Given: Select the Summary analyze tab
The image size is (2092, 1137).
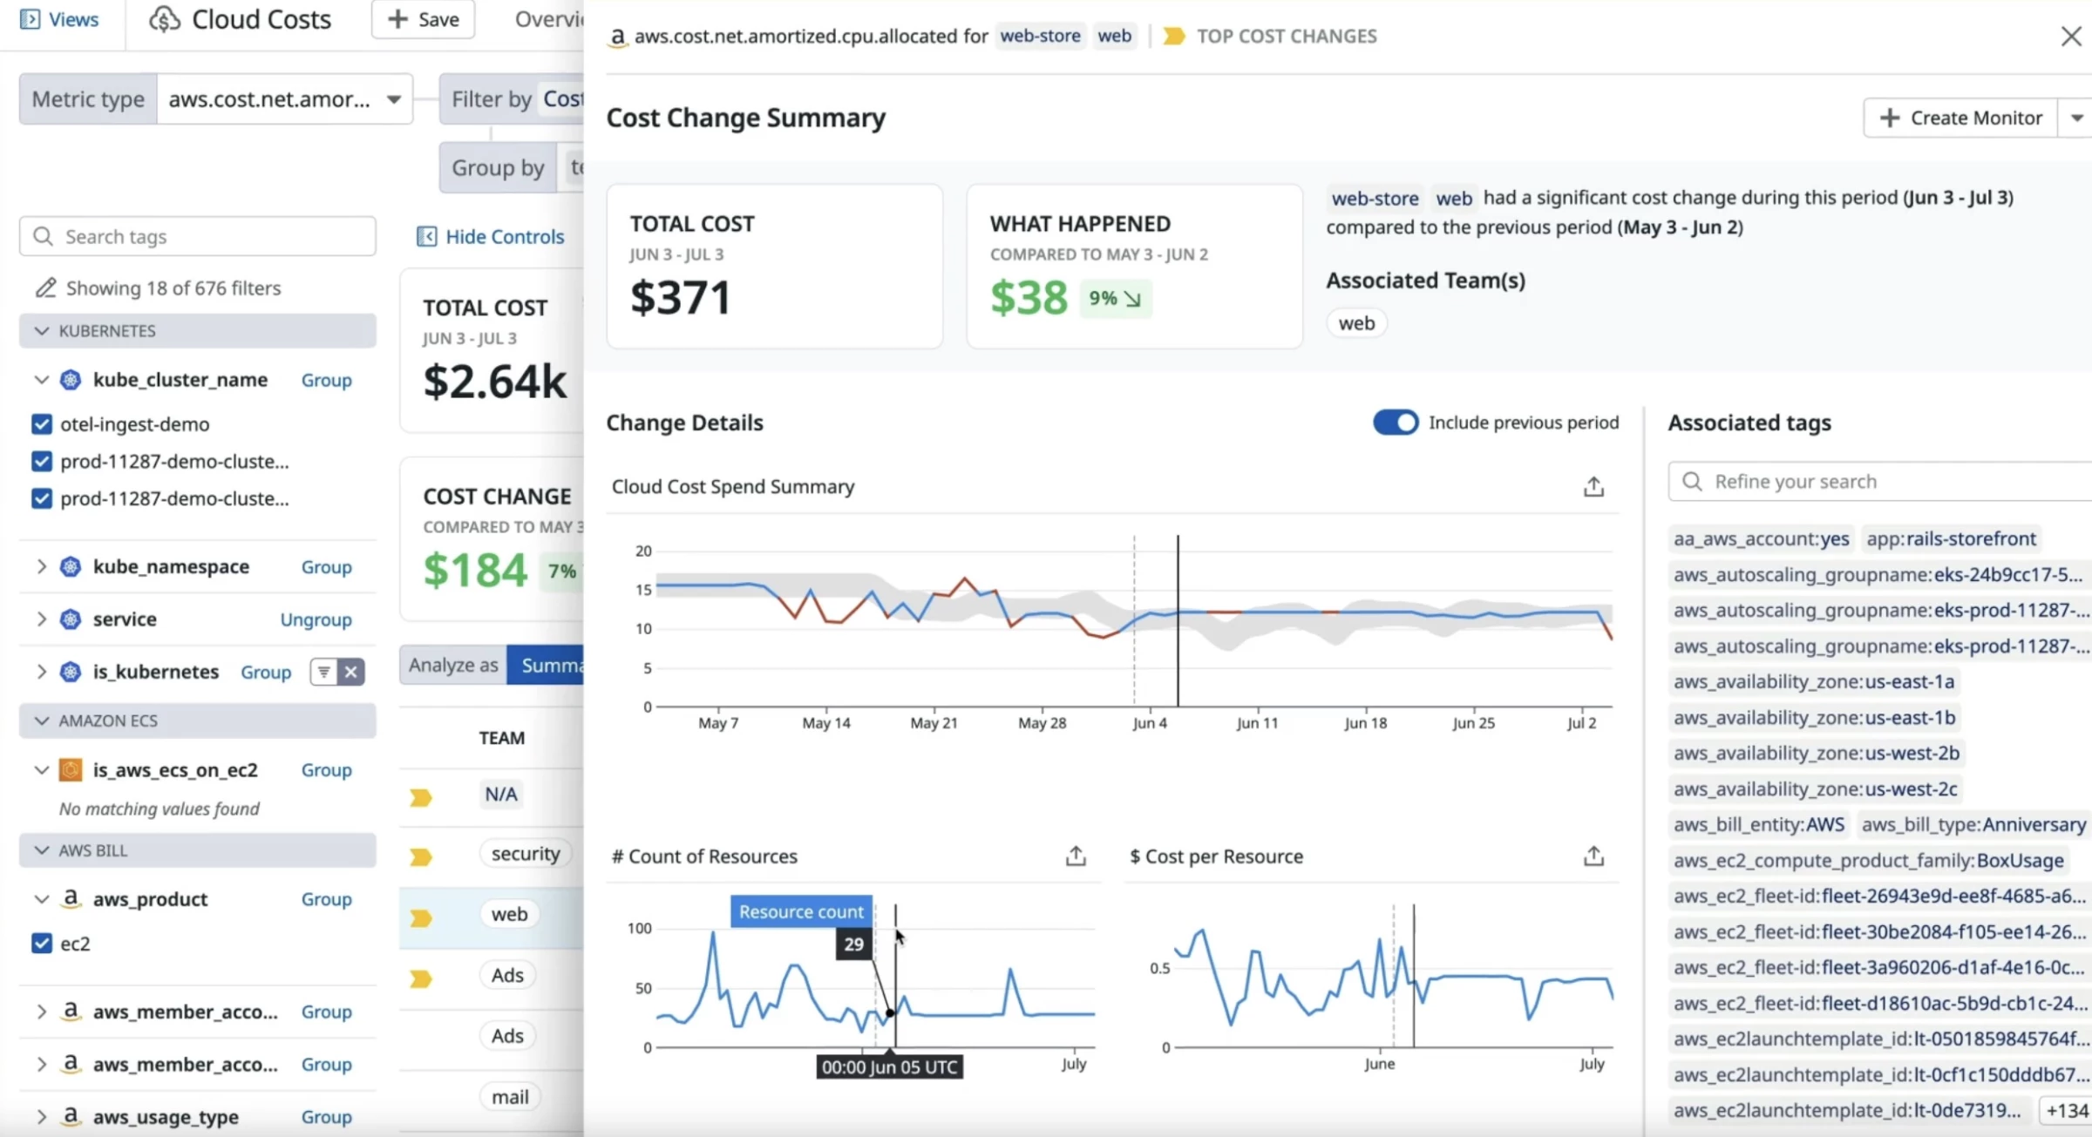Looking at the screenshot, I should pos(546,666).
